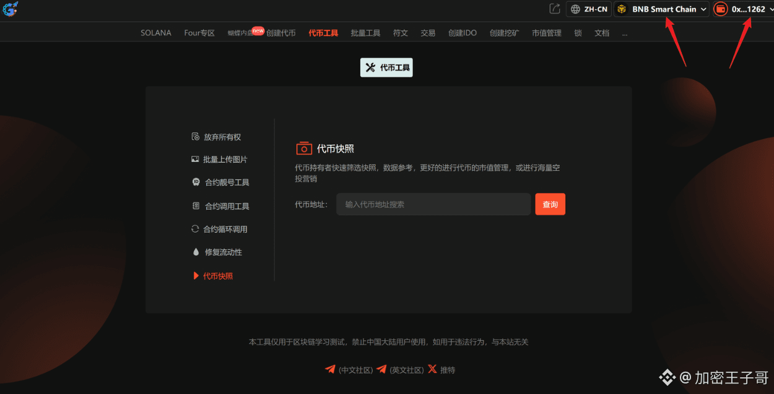The width and height of the screenshot is (774, 394).
Task: Open the 创建IDO menu item
Action: [462, 32]
